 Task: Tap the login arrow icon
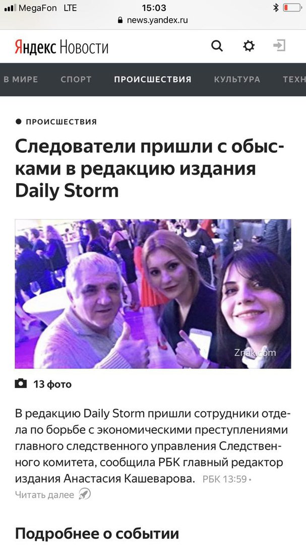[279, 45]
